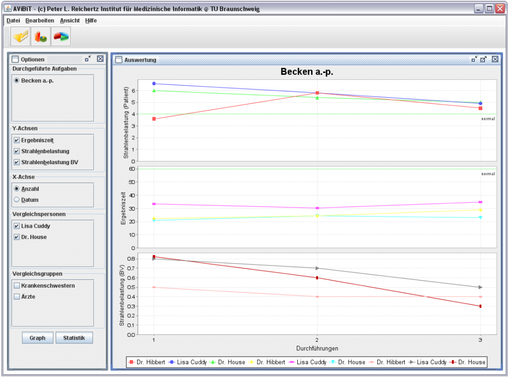Open the Bearbeiten menu

40,20
